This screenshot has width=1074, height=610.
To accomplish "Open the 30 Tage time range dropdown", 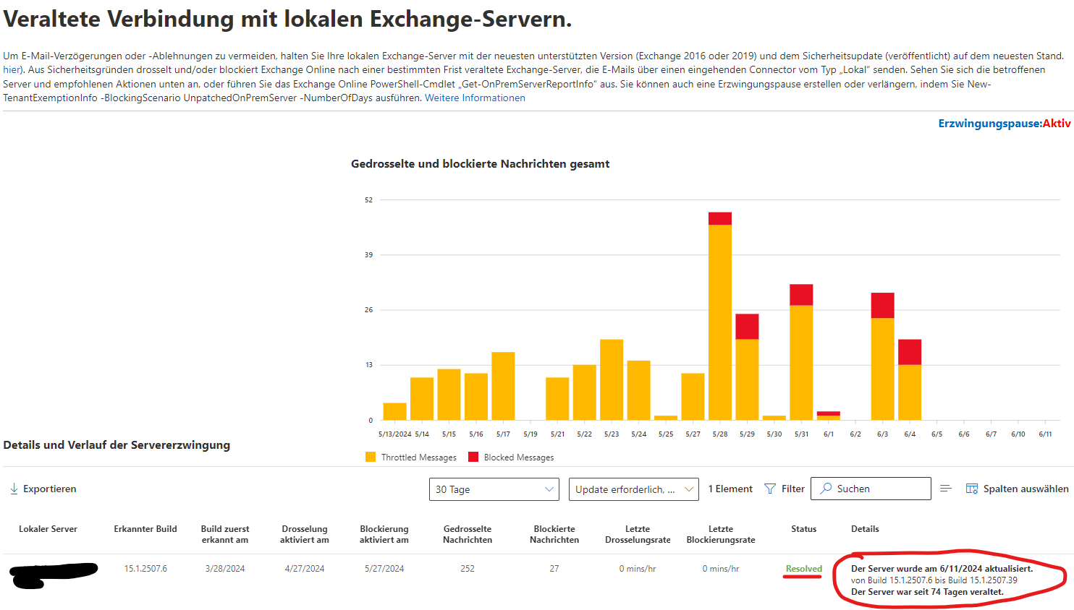I will pos(494,489).
